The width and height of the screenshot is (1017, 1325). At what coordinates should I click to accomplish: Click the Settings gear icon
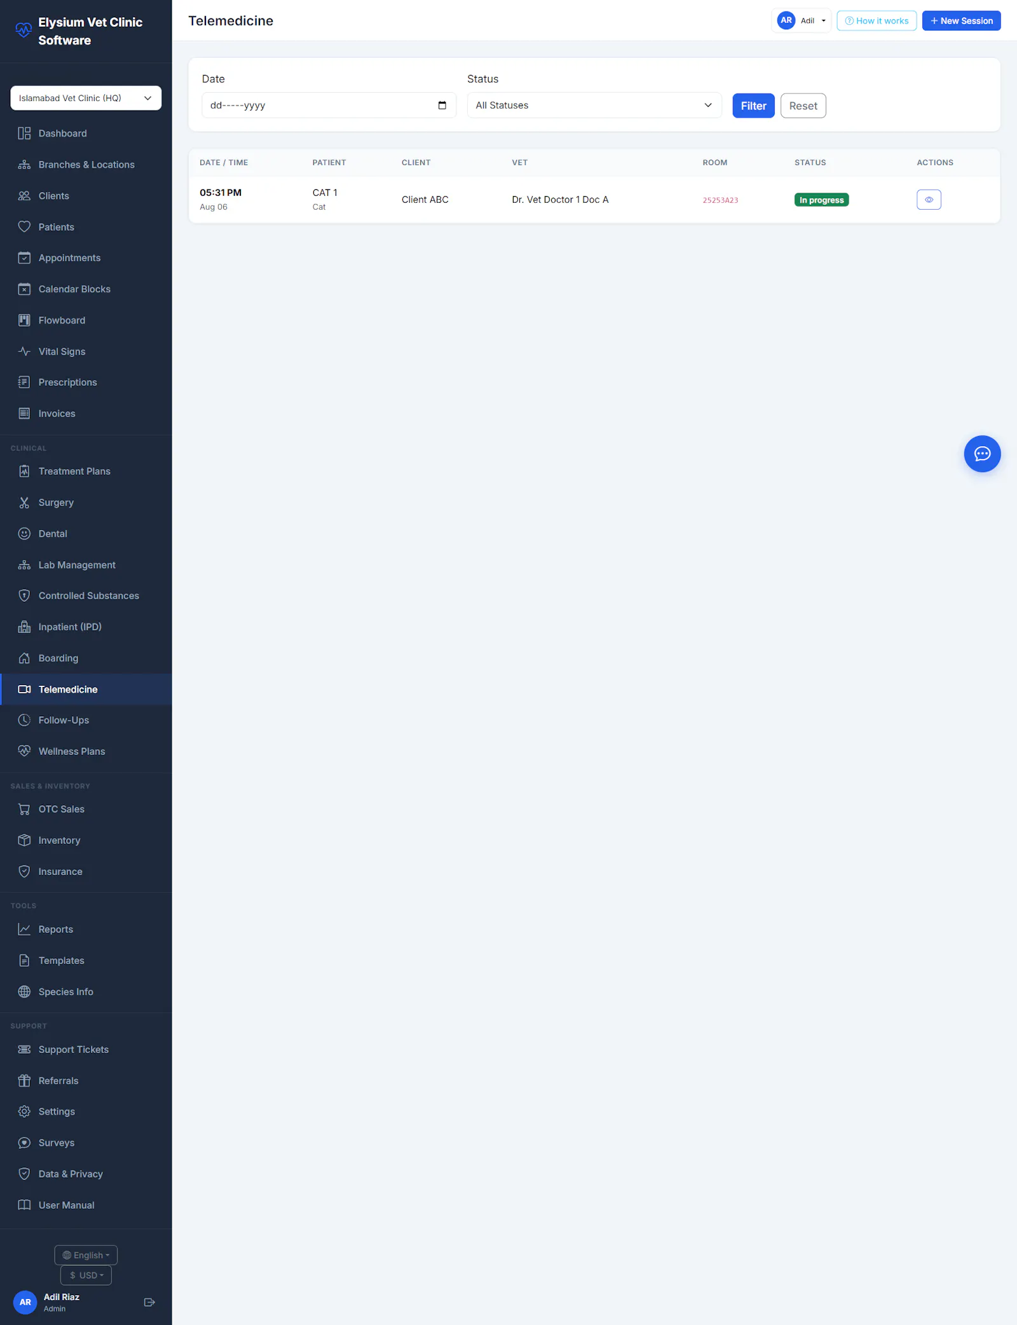tap(24, 1112)
